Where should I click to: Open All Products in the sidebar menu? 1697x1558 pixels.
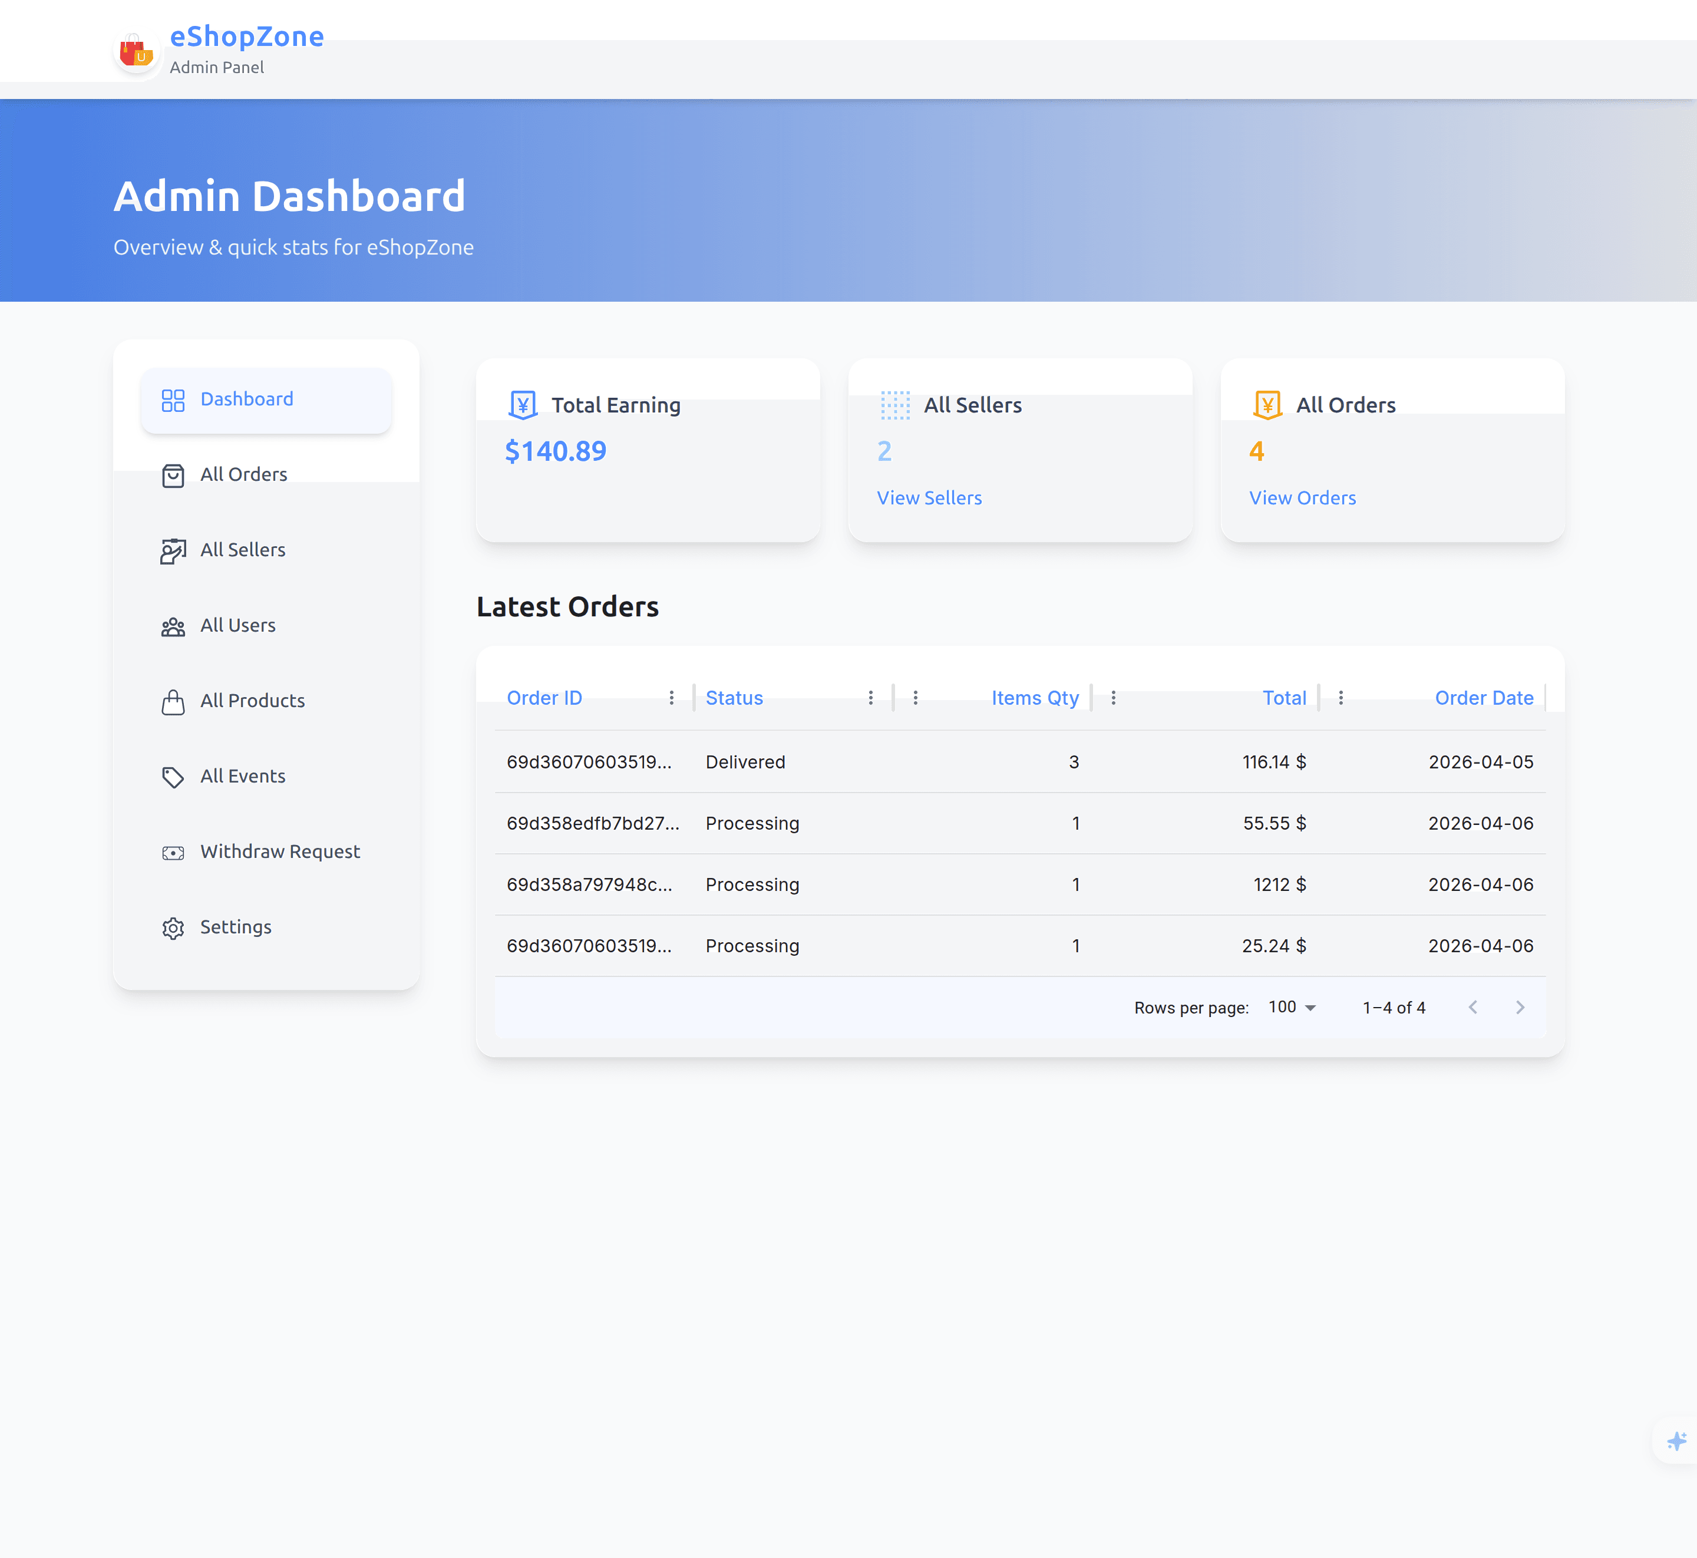(252, 701)
